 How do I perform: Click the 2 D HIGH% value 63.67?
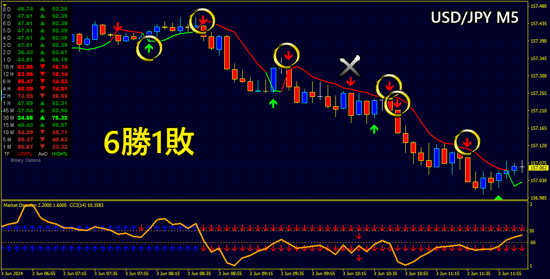pyautogui.click(x=60, y=52)
